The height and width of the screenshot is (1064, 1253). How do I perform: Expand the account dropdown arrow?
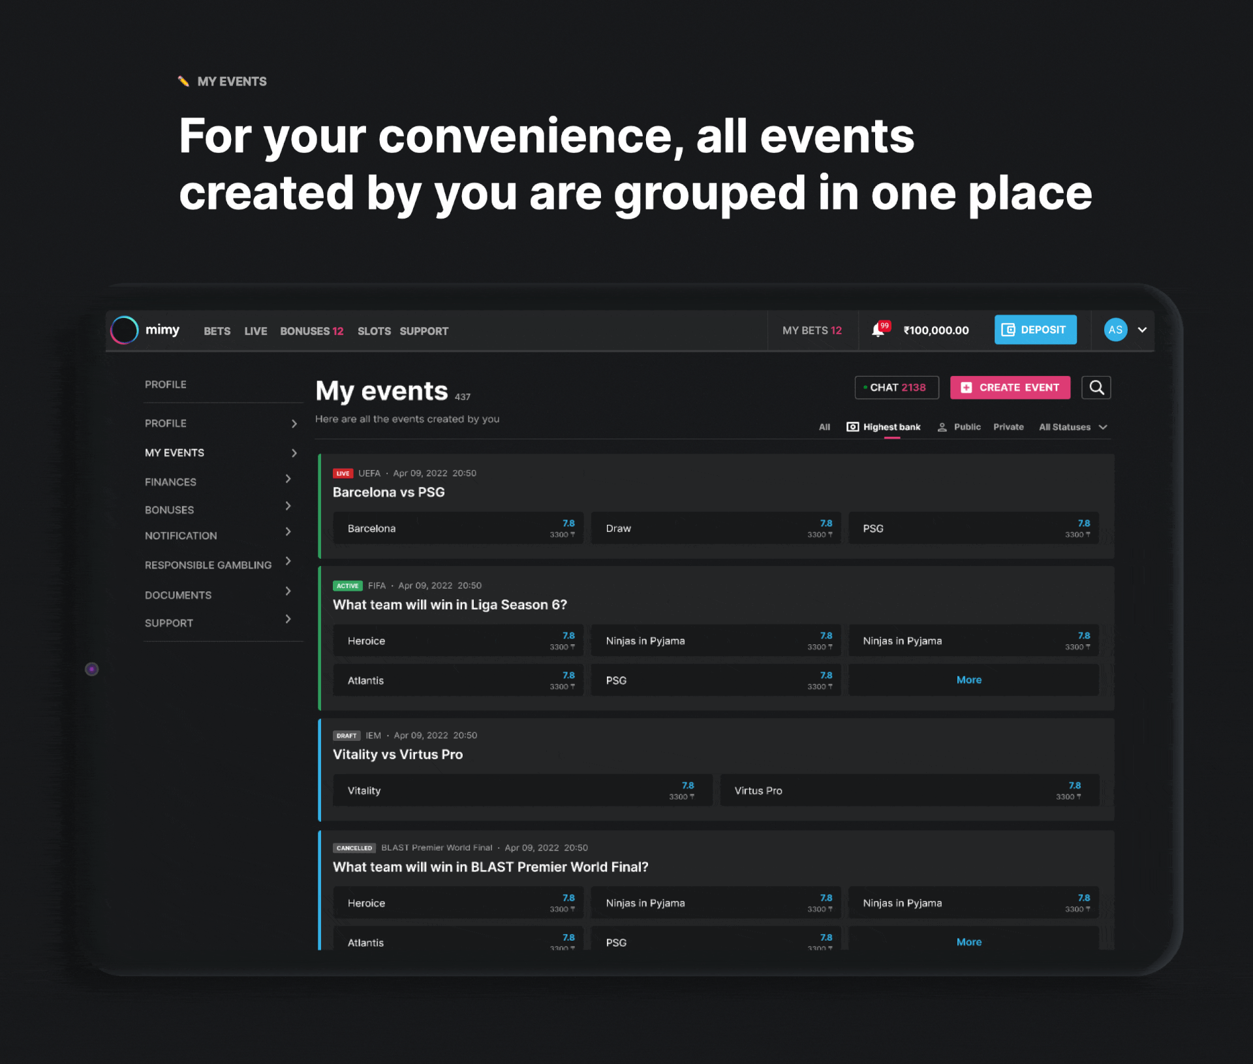coord(1142,330)
